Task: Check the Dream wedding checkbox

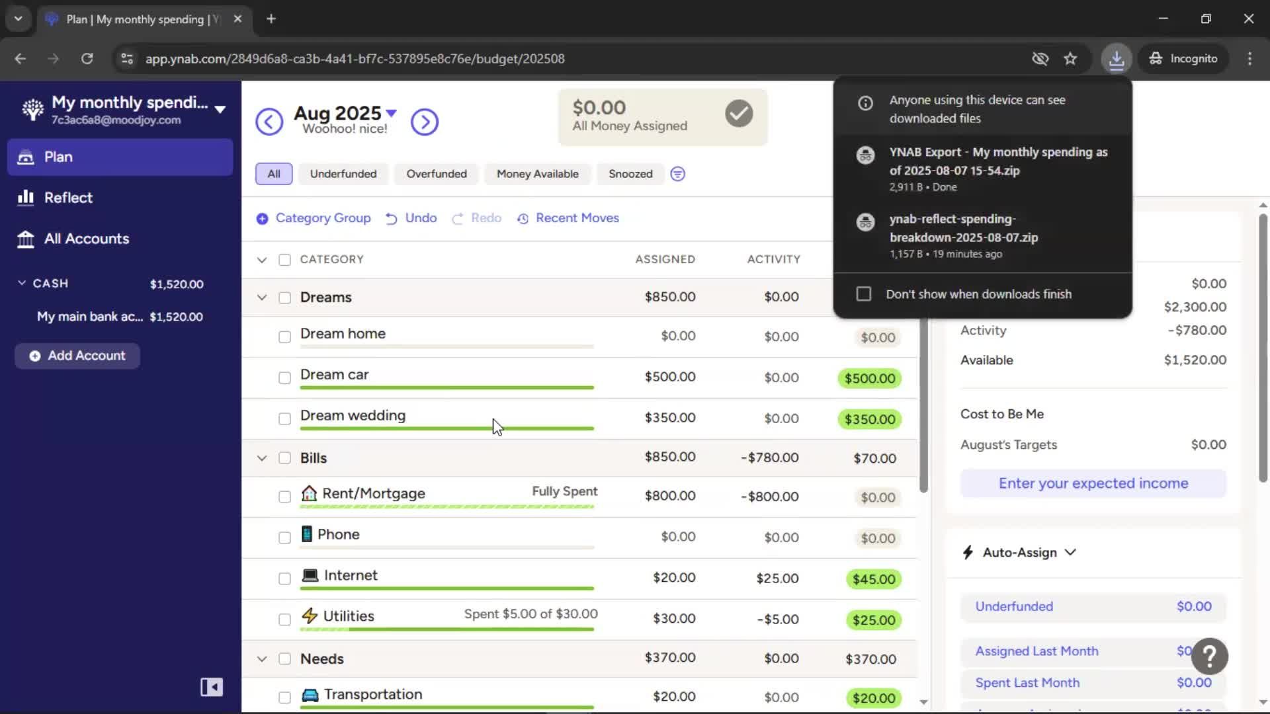Action: pos(284,419)
